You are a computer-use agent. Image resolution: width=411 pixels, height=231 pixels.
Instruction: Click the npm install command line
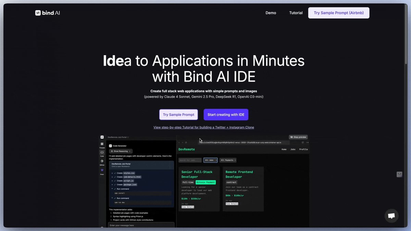click(x=143, y=193)
